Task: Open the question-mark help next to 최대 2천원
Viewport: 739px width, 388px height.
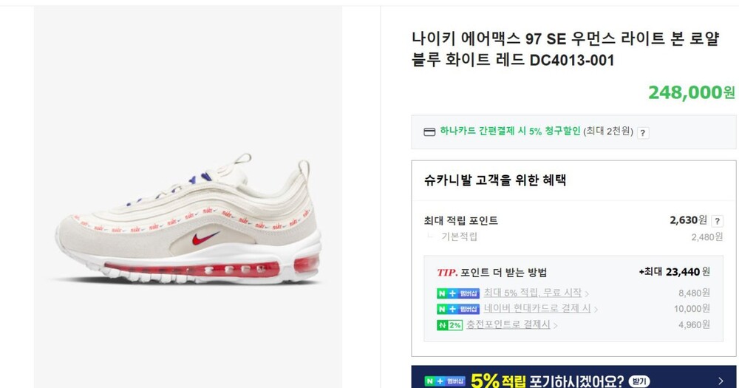Action: pyautogui.click(x=643, y=133)
